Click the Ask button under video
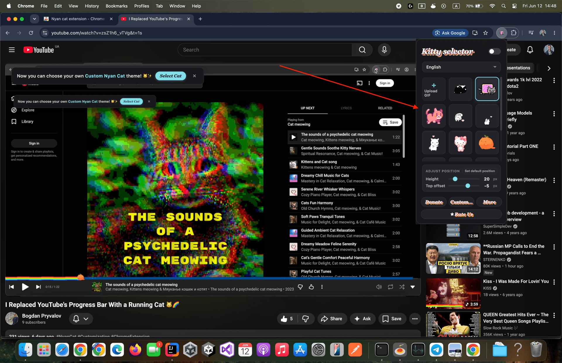562x363 pixels. [362, 319]
